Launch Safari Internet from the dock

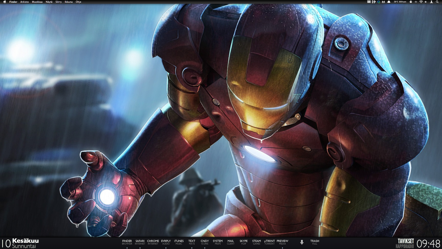pyautogui.click(x=140, y=242)
